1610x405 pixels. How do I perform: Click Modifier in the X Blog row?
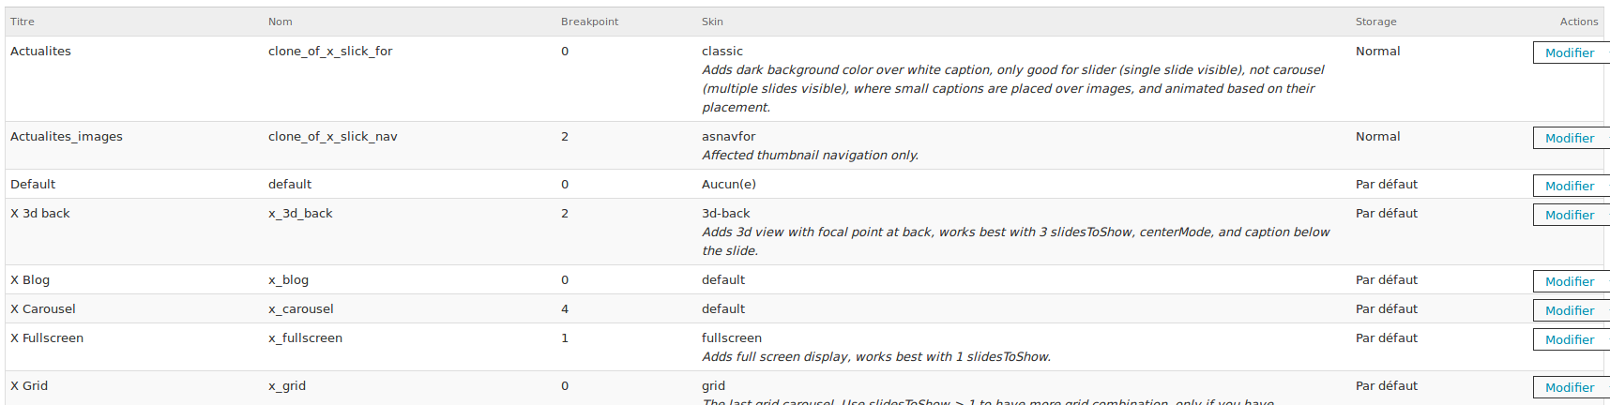[x=1570, y=281]
